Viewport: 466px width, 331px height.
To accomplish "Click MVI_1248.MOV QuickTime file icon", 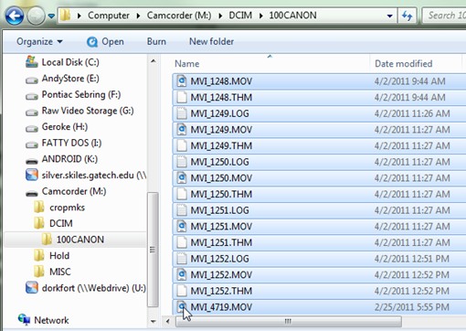I will click(182, 81).
